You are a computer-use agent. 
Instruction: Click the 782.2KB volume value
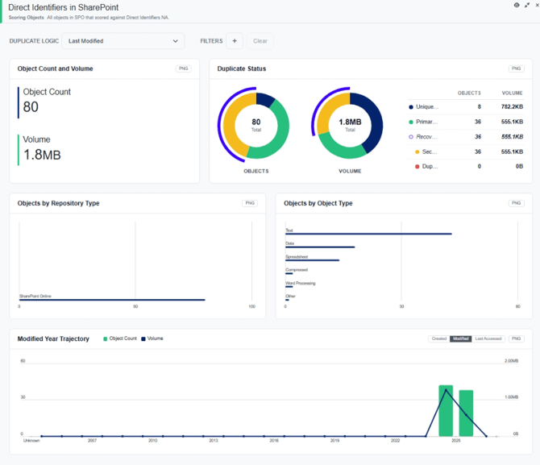pyautogui.click(x=512, y=106)
